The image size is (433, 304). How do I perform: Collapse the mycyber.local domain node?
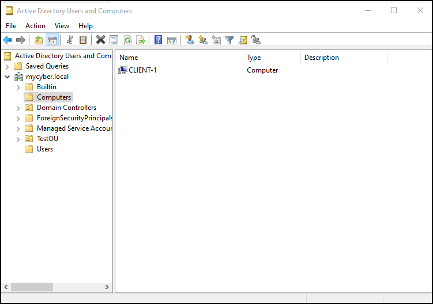(x=7, y=77)
